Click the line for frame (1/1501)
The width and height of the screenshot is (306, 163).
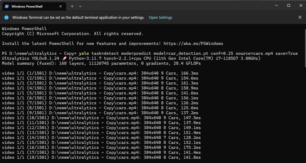(100, 73)
